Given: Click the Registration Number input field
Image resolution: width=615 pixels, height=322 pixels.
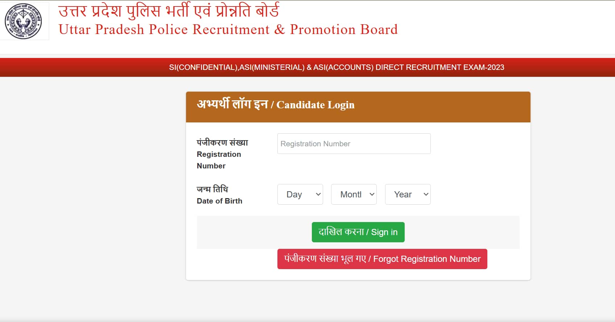Looking at the screenshot, I should 354,143.
